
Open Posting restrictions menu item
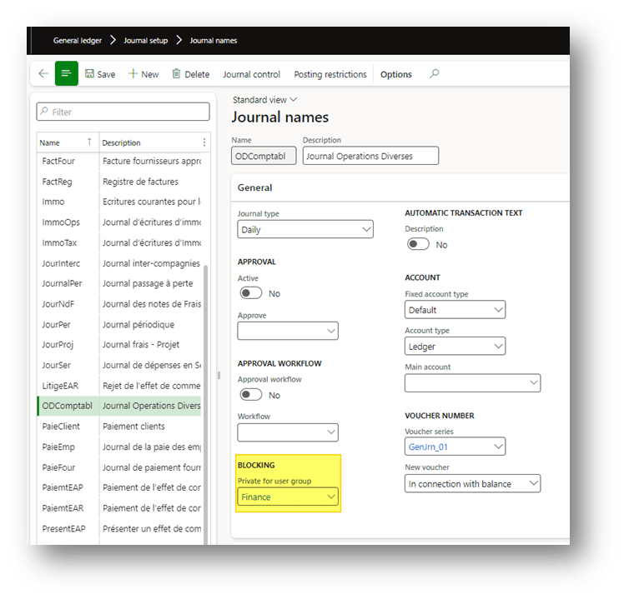click(330, 74)
